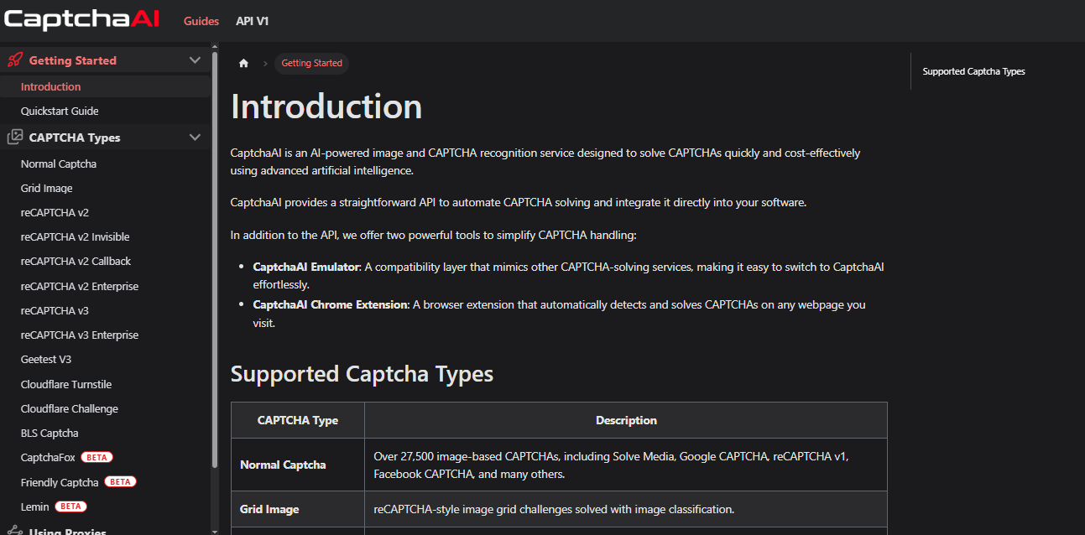1085x535 pixels.
Task: Click the CaptchaAI logo
Action: pyautogui.click(x=81, y=20)
